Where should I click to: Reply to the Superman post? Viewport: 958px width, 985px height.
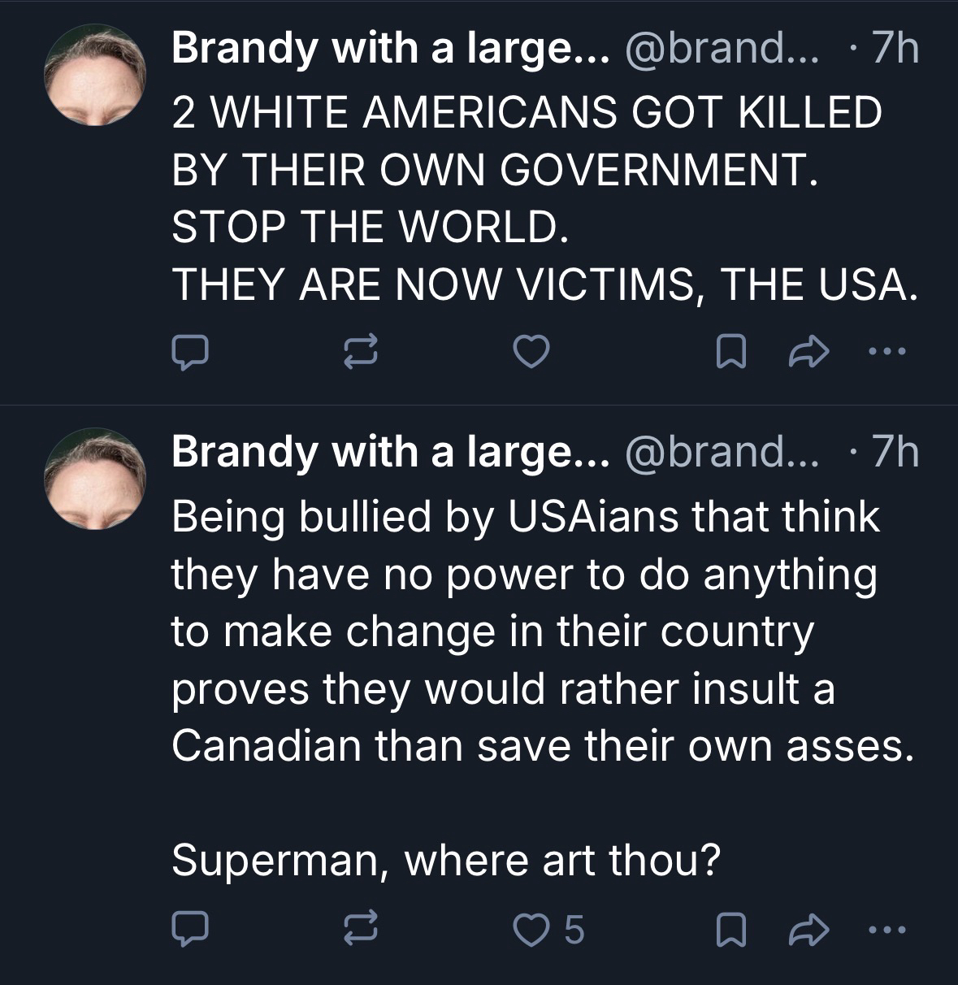click(x=192, y=929)
